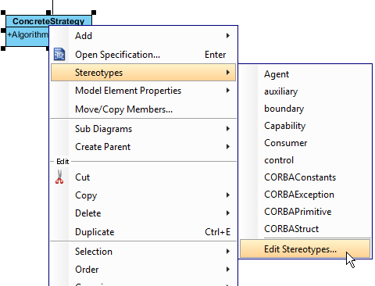
Task: Apply the CORBAConstants stereotype
Action: (x=305, y=177)
